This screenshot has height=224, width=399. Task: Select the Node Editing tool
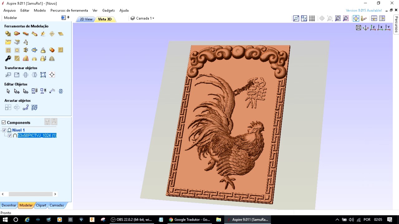click(17, 91)
